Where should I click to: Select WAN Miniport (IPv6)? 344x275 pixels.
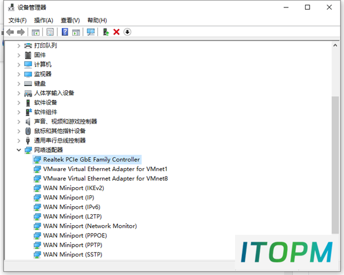72,207
